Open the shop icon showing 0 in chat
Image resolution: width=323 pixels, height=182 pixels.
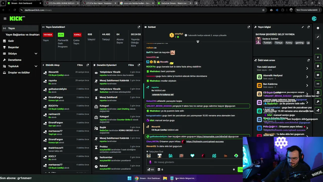coord(160,170)
